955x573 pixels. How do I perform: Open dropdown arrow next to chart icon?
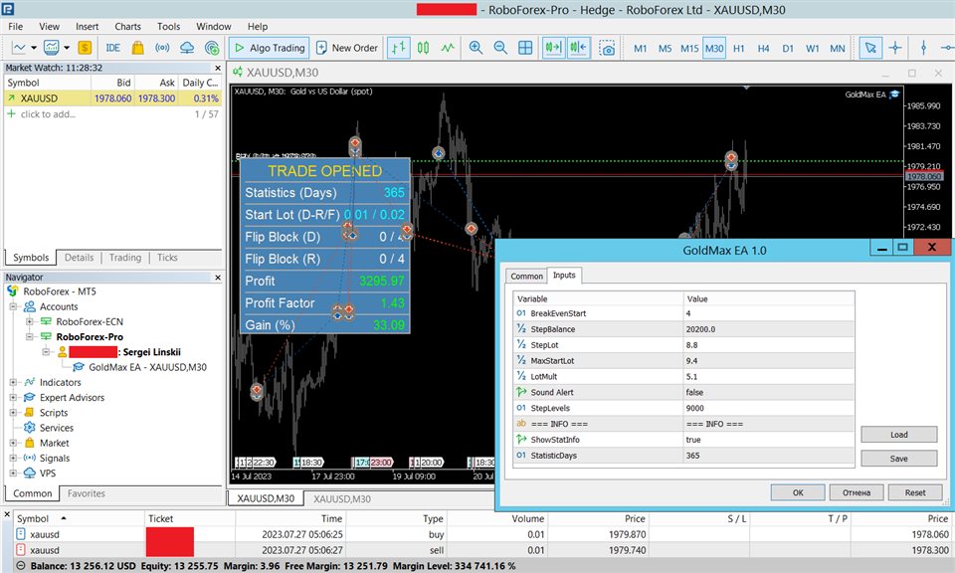click(34, 48)
